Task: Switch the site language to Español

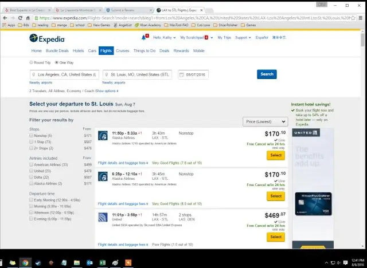Action: pos(261,38)
